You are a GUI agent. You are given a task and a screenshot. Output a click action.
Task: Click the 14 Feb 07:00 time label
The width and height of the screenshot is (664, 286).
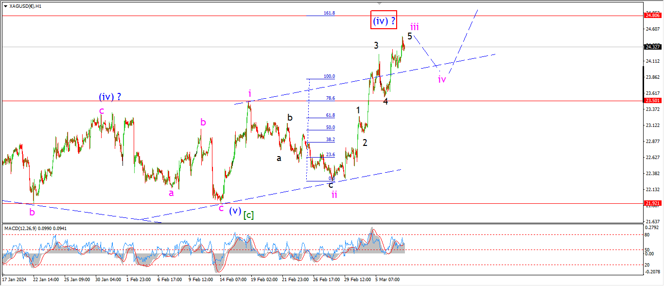click(x=234, y=280)
